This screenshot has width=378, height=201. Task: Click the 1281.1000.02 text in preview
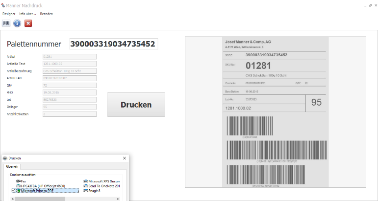(238, 108)
